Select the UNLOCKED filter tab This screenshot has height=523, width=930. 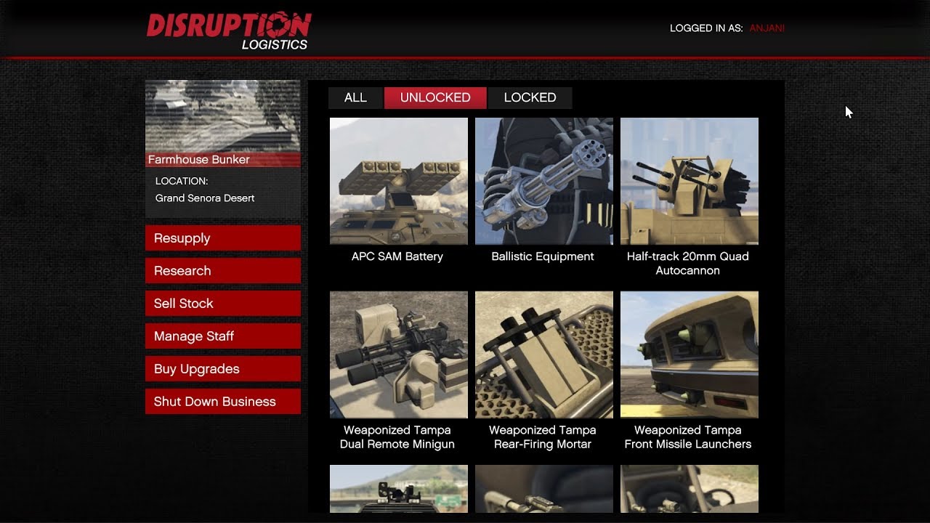(435, 98)
